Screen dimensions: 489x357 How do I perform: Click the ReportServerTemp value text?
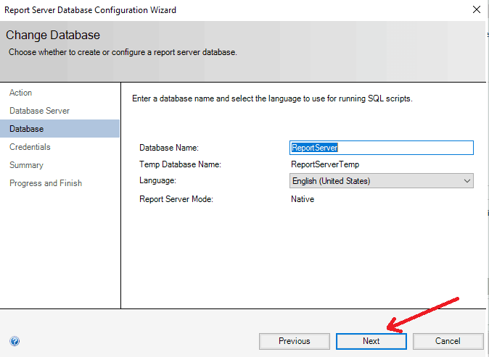pyautogui.click(x=325, y=164)
